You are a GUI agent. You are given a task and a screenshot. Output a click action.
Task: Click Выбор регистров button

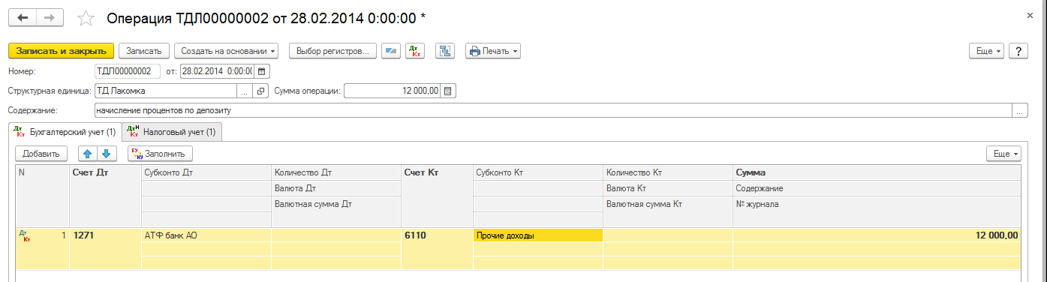[x=332, y=51]
